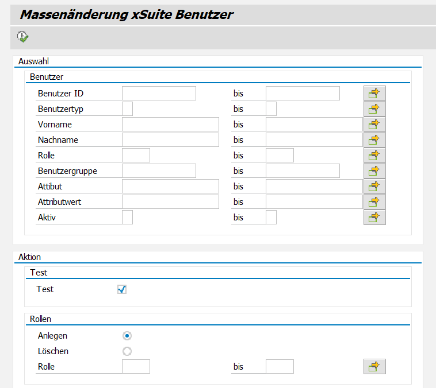Focus the Aktiv bis field
436x388 pixels.
coord(271,218)
